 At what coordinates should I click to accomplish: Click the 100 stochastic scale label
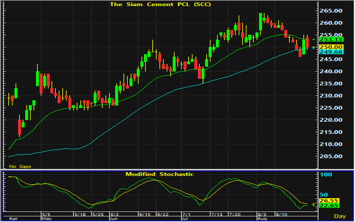pyautogui.click(x=326, y=175)
